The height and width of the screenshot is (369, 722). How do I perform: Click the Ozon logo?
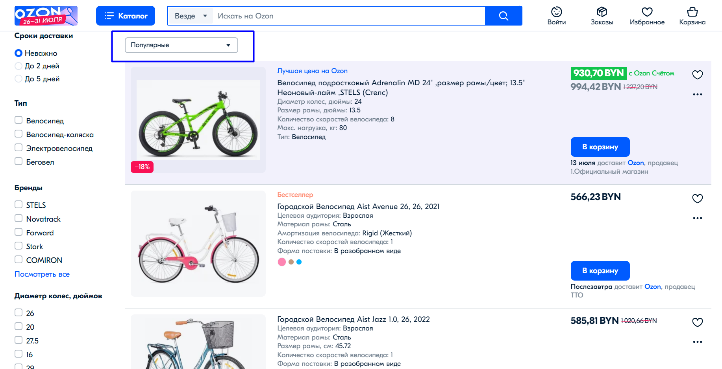point(46,16)
